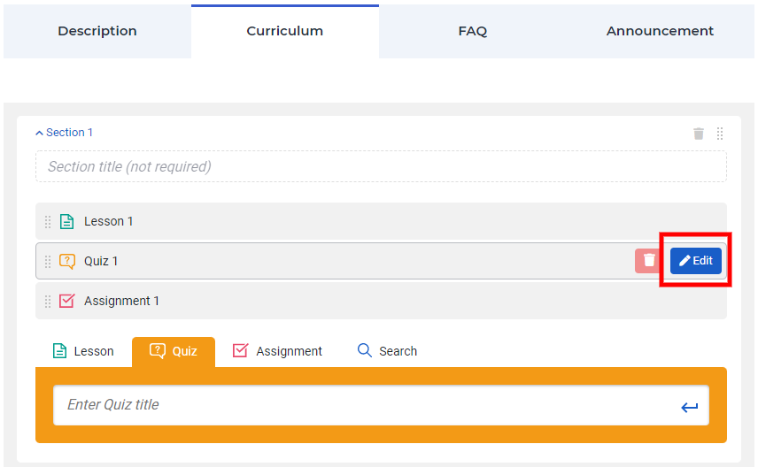The height and width of the screenshot is (467, 758).
Task: Click the Assignment 1 checkmark icon
Action: [66, 302]
